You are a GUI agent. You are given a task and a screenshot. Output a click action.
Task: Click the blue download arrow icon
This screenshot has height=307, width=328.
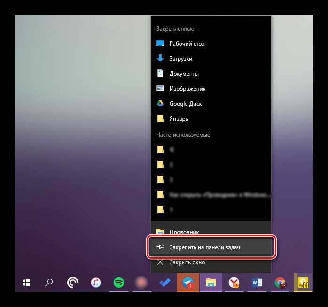click(160, 58)
